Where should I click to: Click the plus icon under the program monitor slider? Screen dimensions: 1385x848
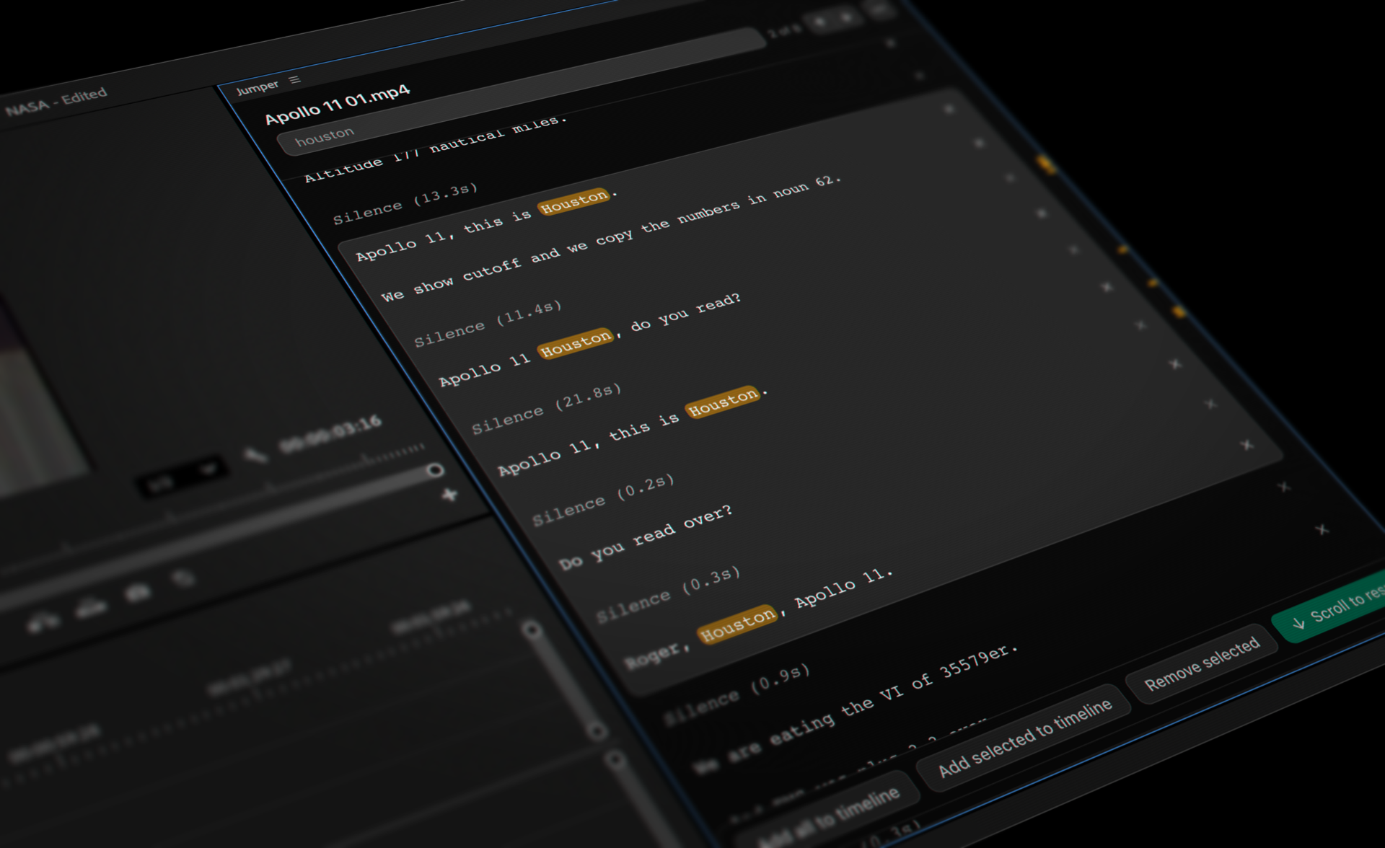click(x=449, y=495)
